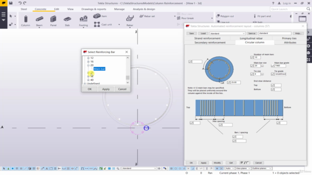Click the selection arrow tool below the Tekla logo
312x175 pixels.
[11, 16]
